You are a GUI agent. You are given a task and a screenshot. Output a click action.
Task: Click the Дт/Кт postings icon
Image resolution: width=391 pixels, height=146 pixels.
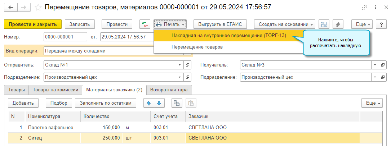coord(145,24)
